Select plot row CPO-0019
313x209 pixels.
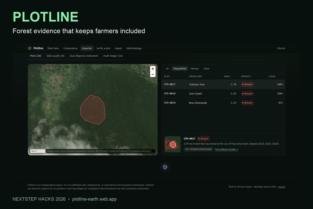tap(223, 103)
